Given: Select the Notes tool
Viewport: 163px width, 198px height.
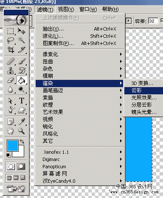Looking at the screenshot, I should click(x=11, y=122).
